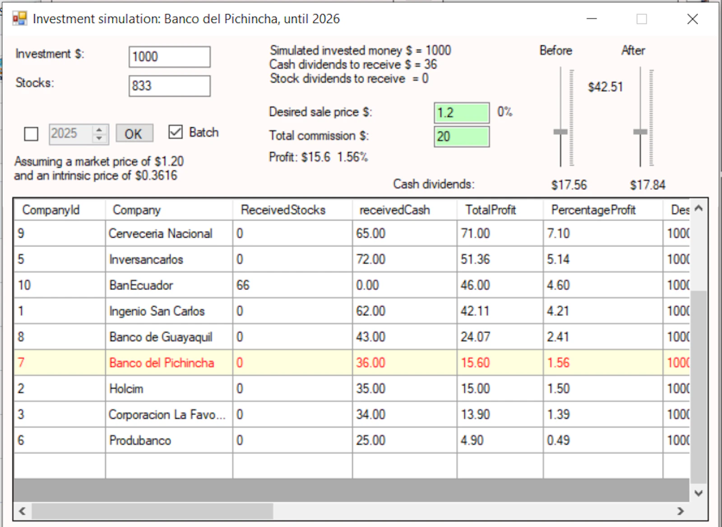Click the Before slider handle
Screen dimensions: 722x527
tap(560, 132)
